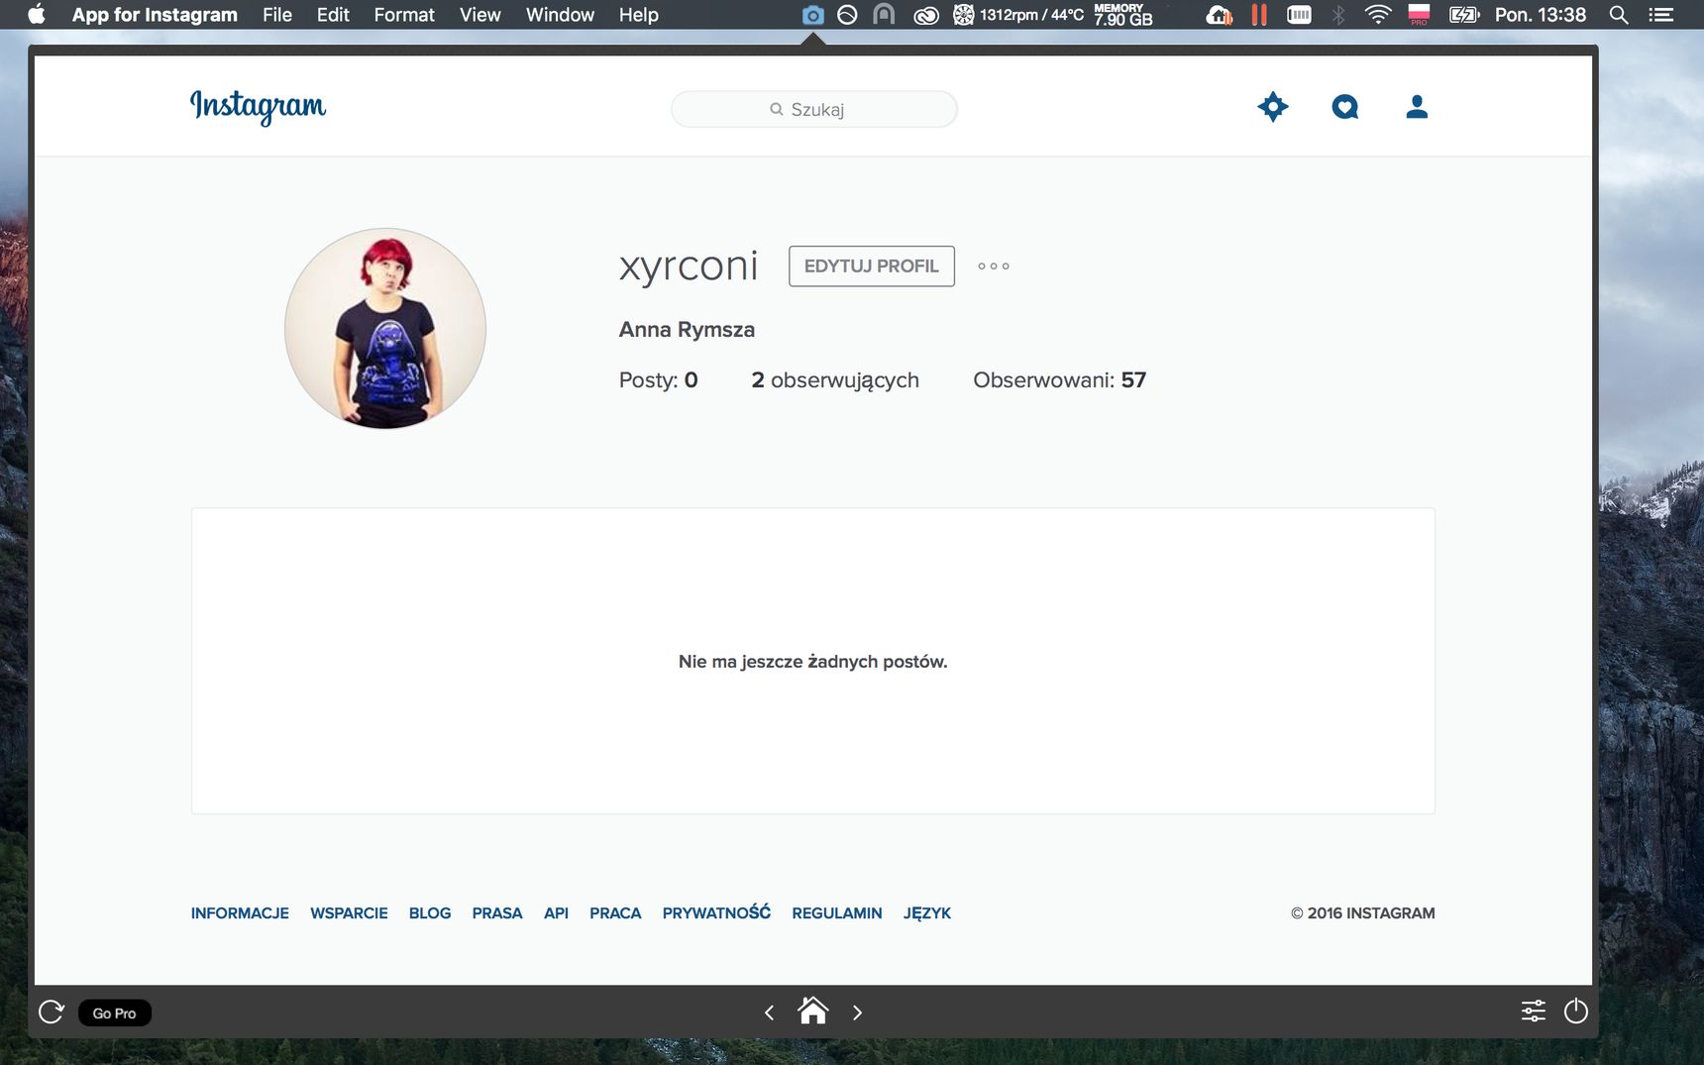Click the Go Pro button
The height and width of the screenshot is (1065, 1704).
point(114,1012)
